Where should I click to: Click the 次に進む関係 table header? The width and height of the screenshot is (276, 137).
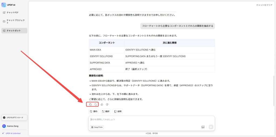[x=170, y=43]
